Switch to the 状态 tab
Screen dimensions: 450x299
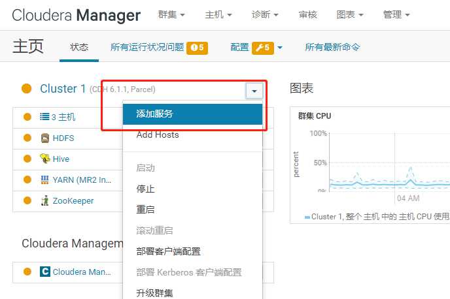tap(79, 47)
